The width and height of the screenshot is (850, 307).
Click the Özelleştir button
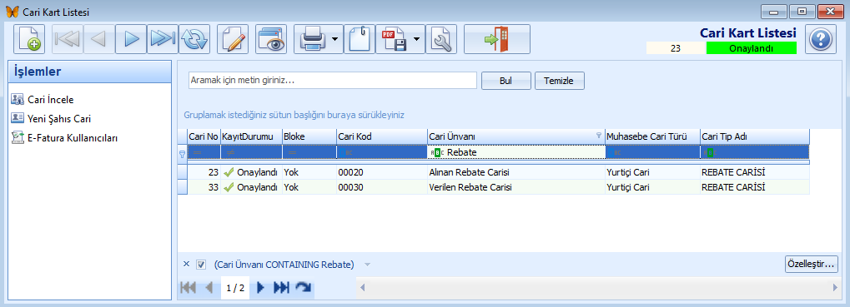coord(812,265)
